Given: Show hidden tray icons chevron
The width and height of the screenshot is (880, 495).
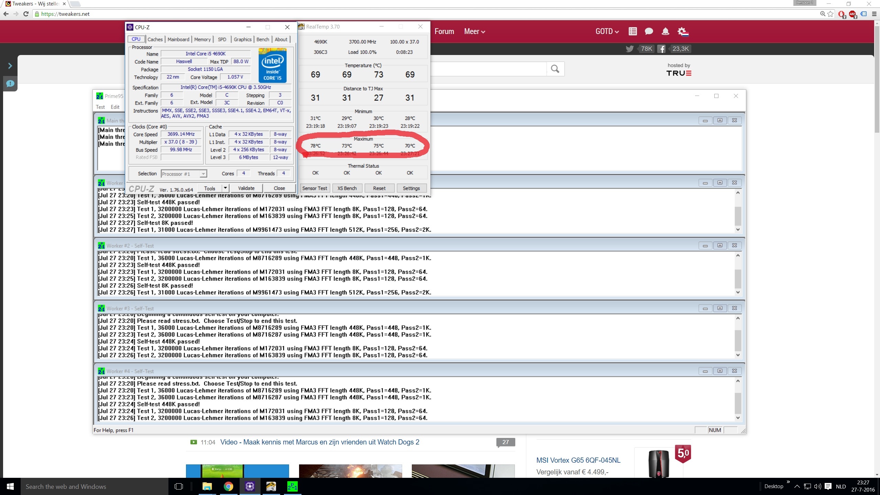Looking at the screenshot, I should pyautogui.click(x=797, y=486).
